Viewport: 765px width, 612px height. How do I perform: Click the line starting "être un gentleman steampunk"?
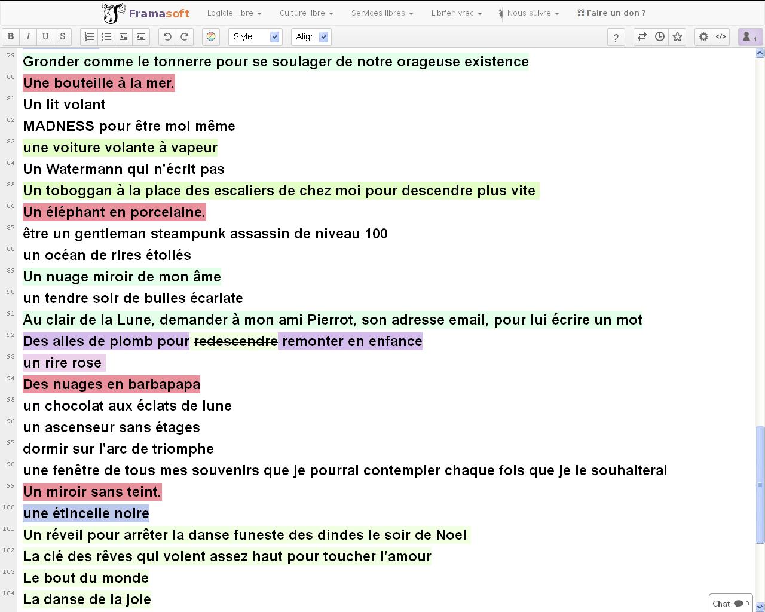[206, 234]
